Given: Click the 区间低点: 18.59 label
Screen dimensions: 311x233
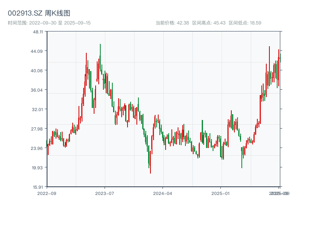Looking at the screenshot, I should pos(245,23).
